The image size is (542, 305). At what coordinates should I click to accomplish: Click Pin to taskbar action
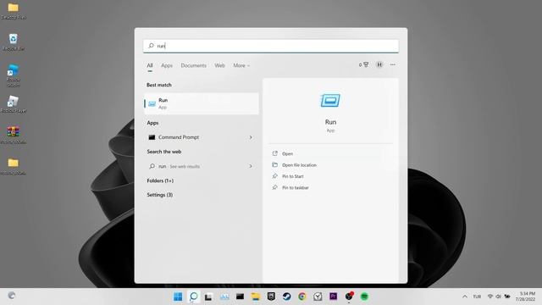click(x=296, y=187)
